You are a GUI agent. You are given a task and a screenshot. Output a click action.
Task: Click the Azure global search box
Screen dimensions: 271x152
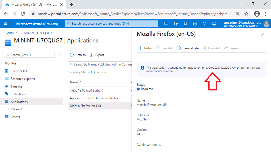[x=111, y=24]
